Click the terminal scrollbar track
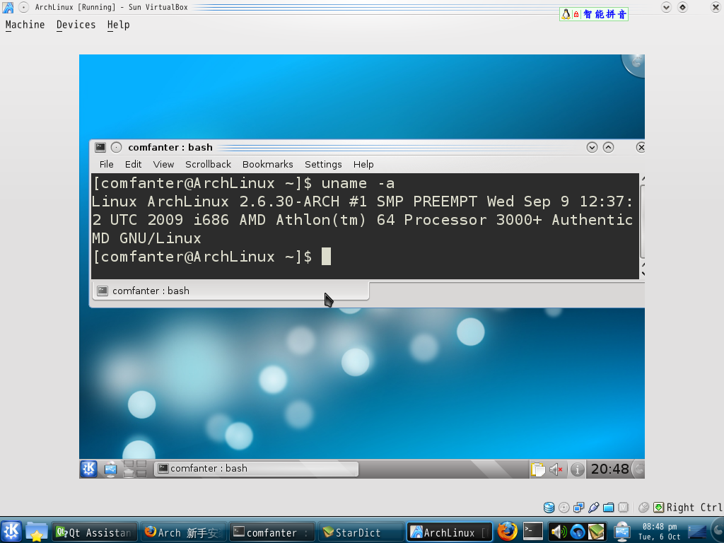The width and height of the screenshot is (724, 543). (642, 221)
